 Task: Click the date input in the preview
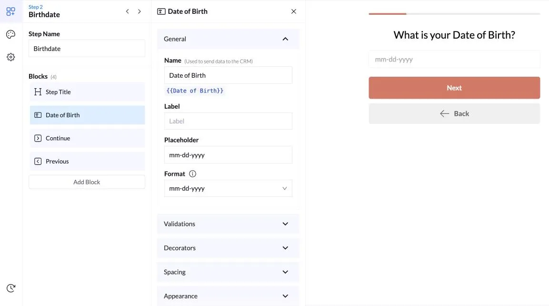click(454, 59)
